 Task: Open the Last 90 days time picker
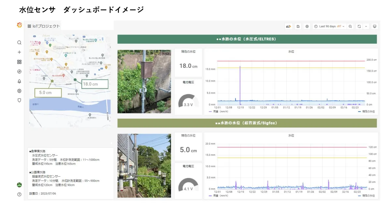[329, 26]
